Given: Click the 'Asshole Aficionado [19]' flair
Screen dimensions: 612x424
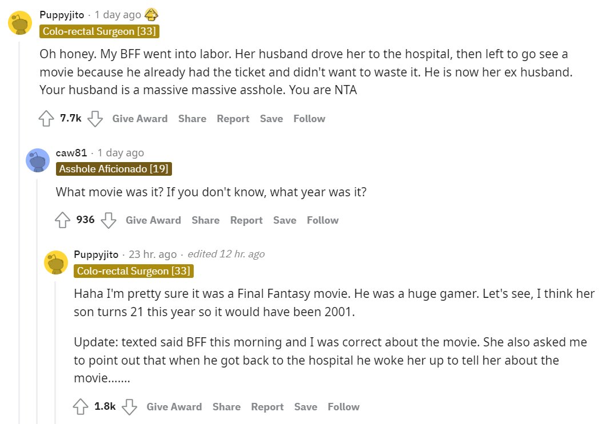Looking at the screenshot, I should click(x=114, y=169).
